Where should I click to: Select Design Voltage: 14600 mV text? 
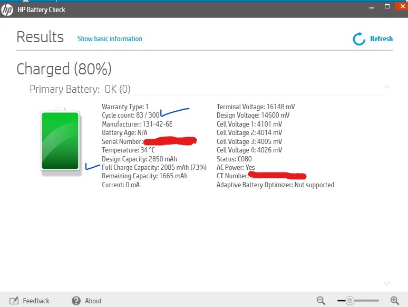tap(253, 115)
